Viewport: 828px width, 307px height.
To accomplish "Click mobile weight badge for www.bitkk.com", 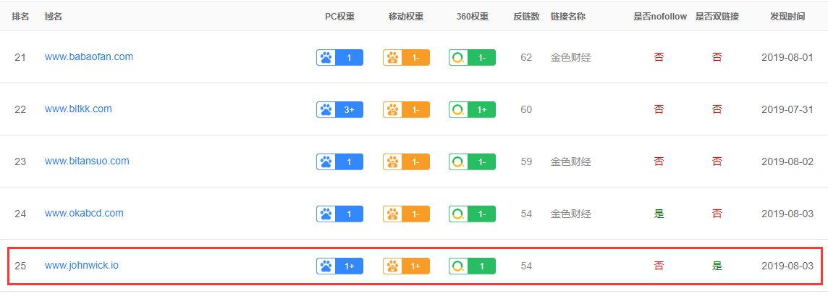I will click(406, 110).
